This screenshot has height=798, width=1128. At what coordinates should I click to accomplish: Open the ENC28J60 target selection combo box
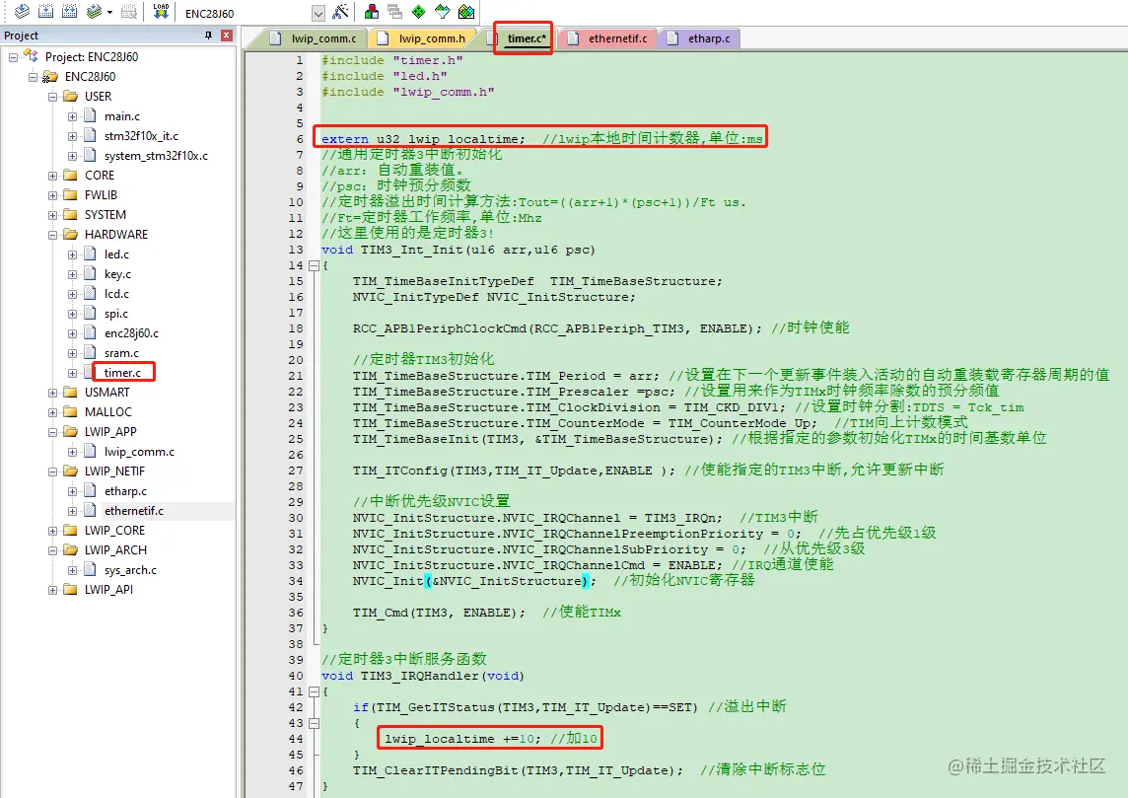tap(254, 13)
